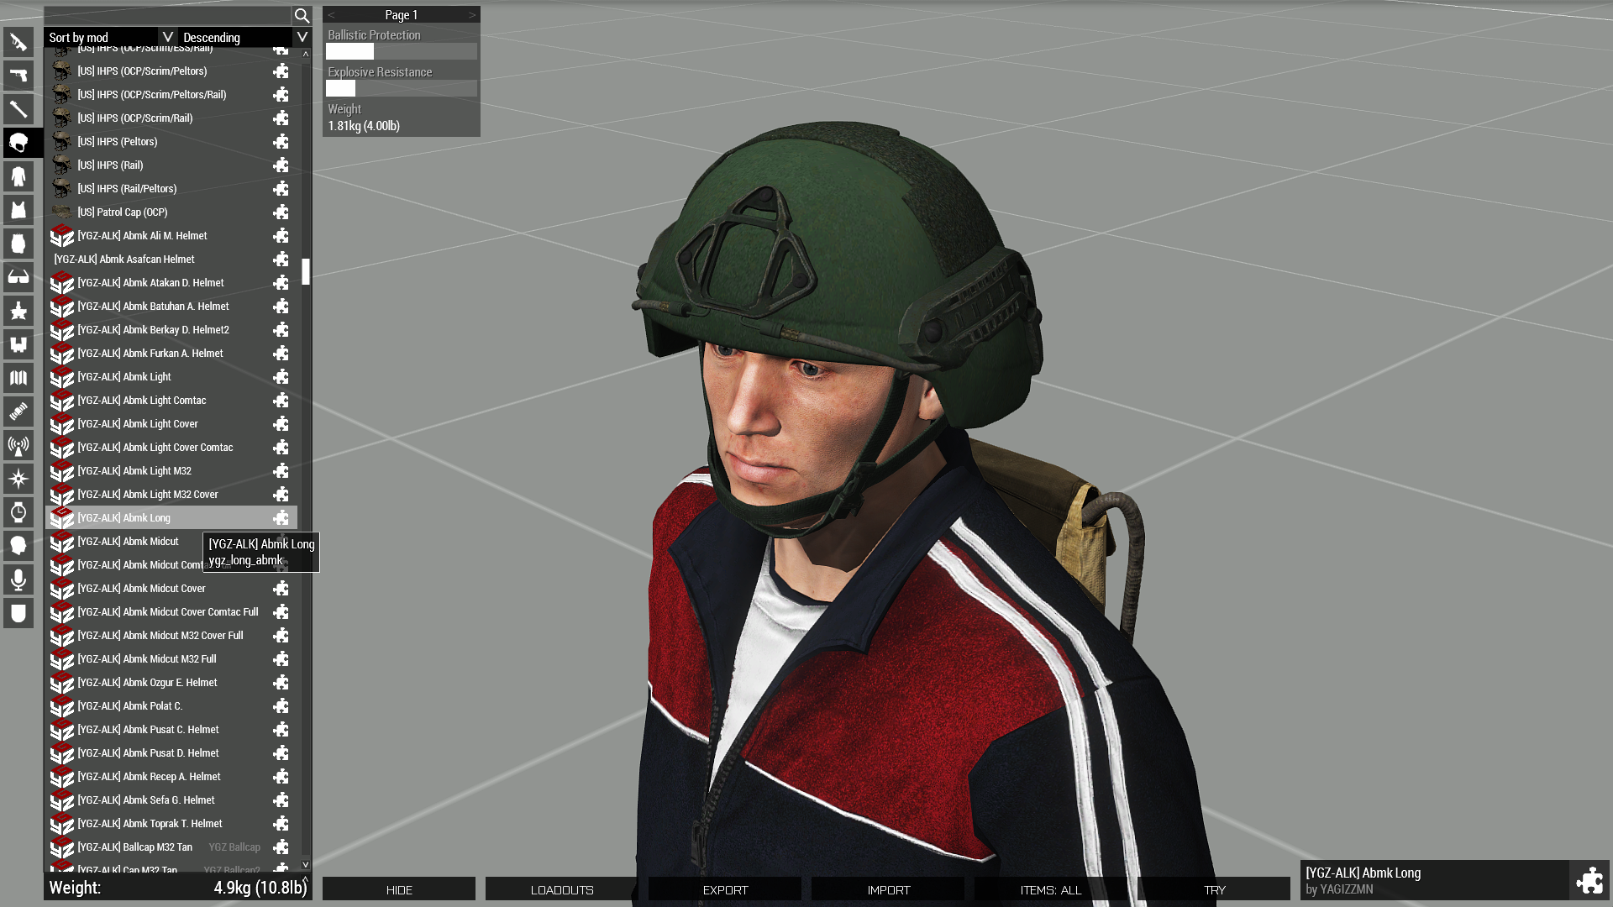
Task: Click into the item search field
Action: (168, 15)
